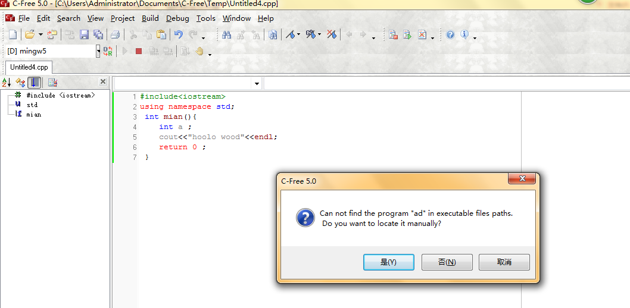Print the document using the printer icon

[116, 34]
